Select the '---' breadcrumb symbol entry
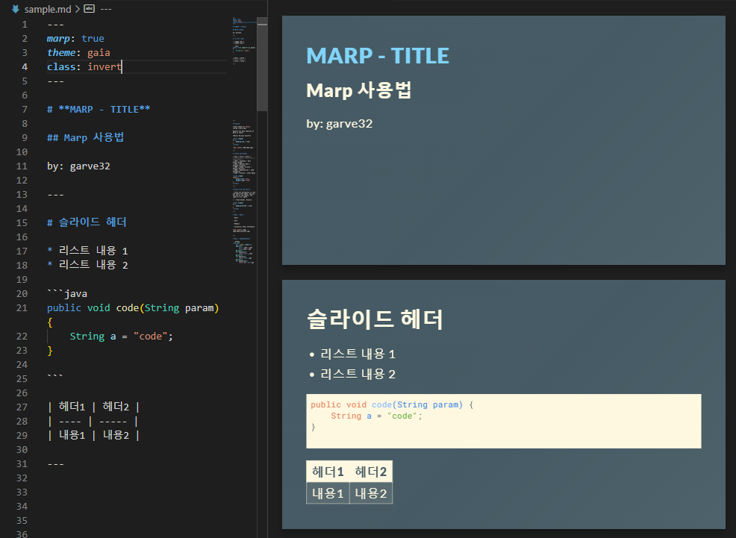 point(106,9)
